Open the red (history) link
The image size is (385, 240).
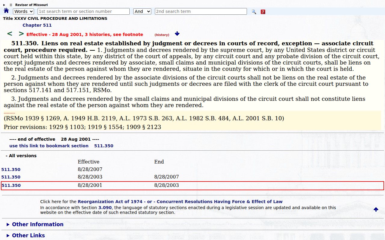pyautogui.click(x=162, y=35)
